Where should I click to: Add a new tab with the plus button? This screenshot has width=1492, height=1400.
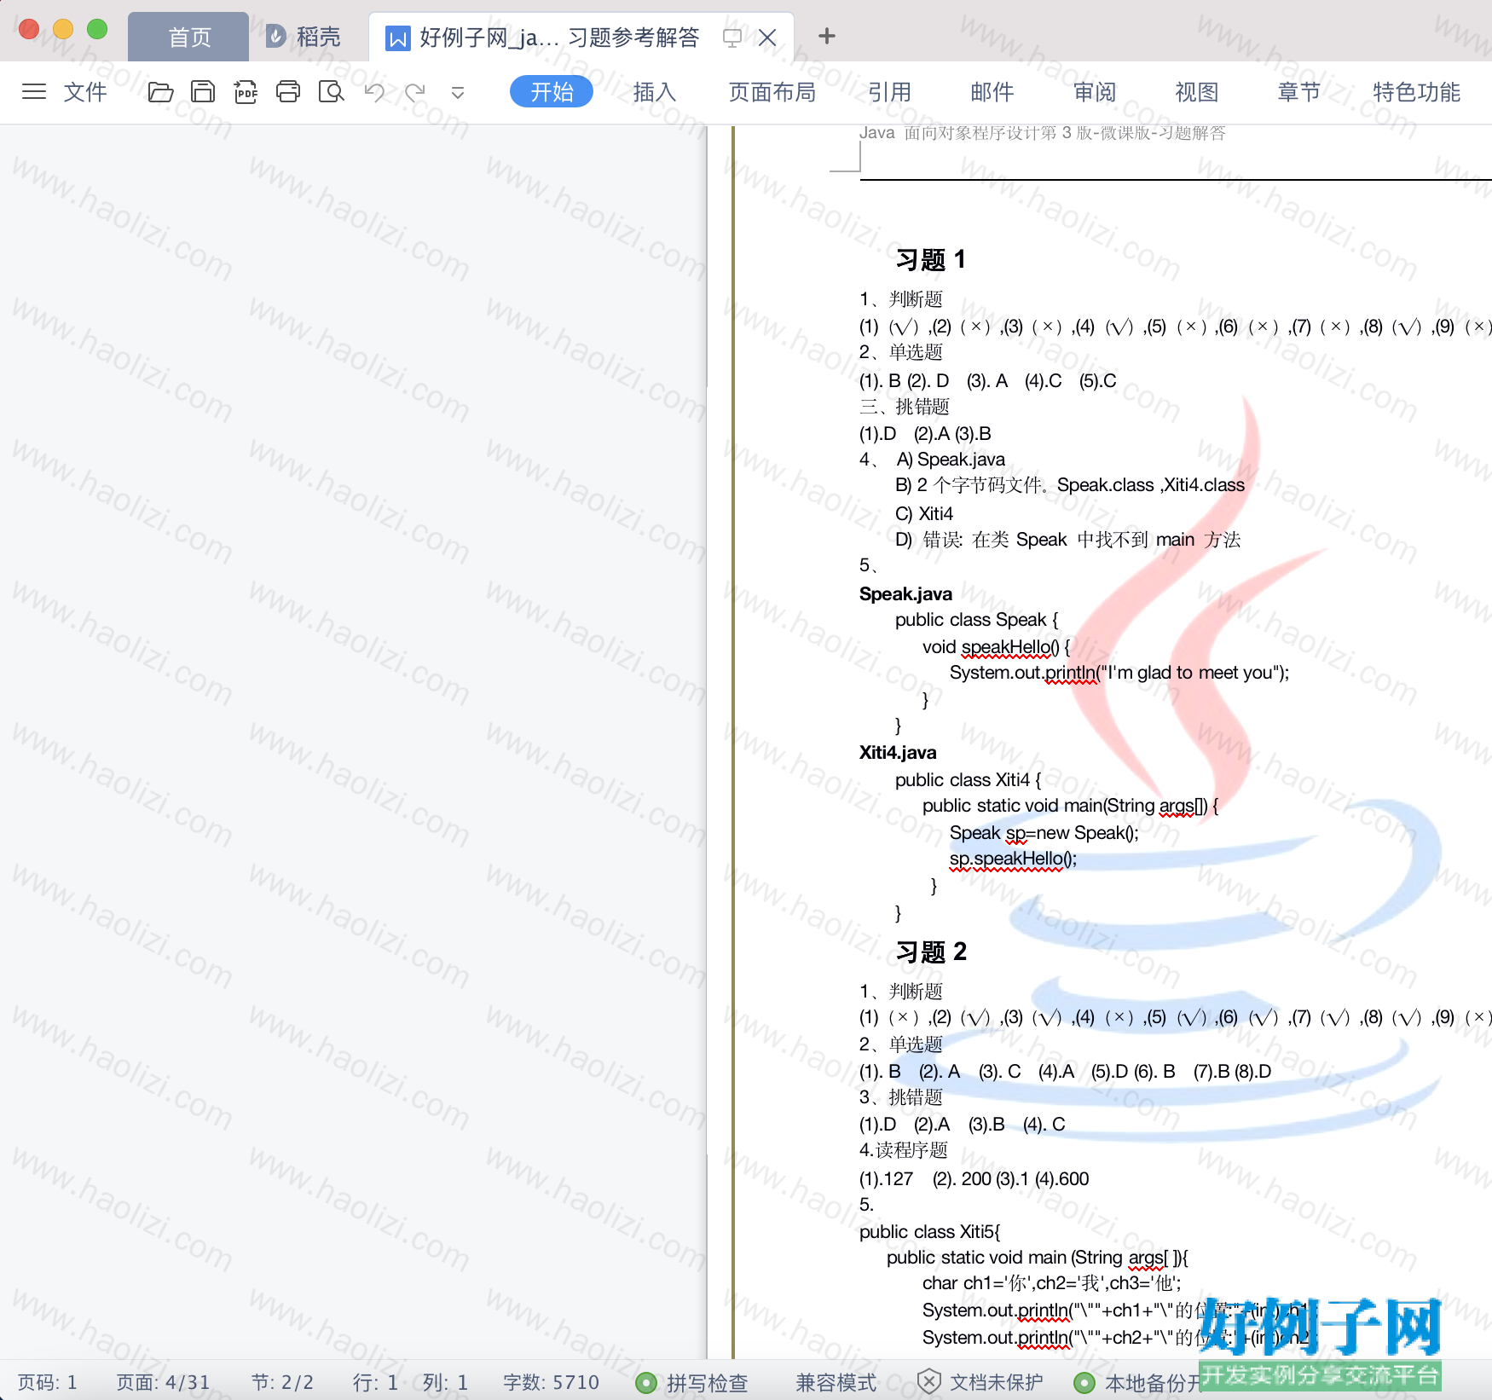826,36
